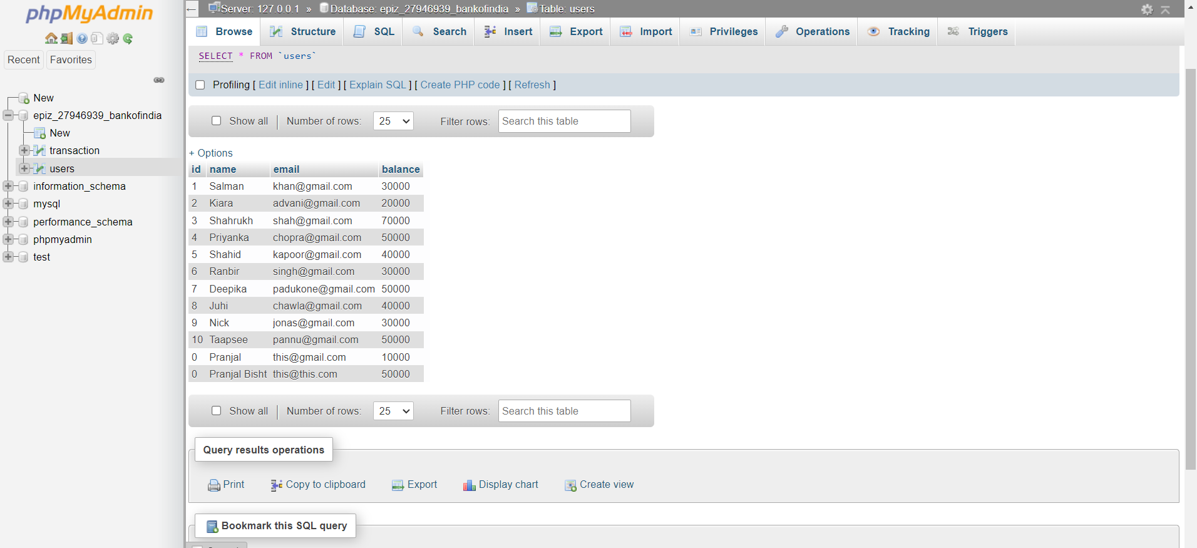This screenshot has width=1197, height=548.
Task: Click the Copy to clipboard icon
Action: point(276,485)
